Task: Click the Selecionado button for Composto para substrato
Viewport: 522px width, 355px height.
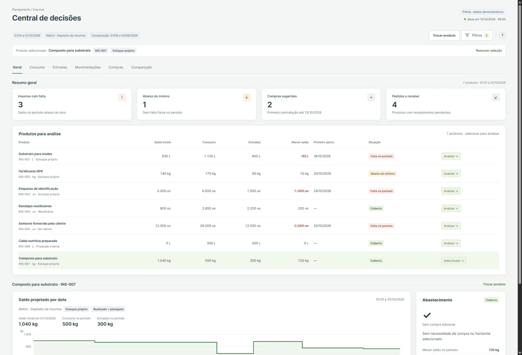Action: click(x=454, y=261)
